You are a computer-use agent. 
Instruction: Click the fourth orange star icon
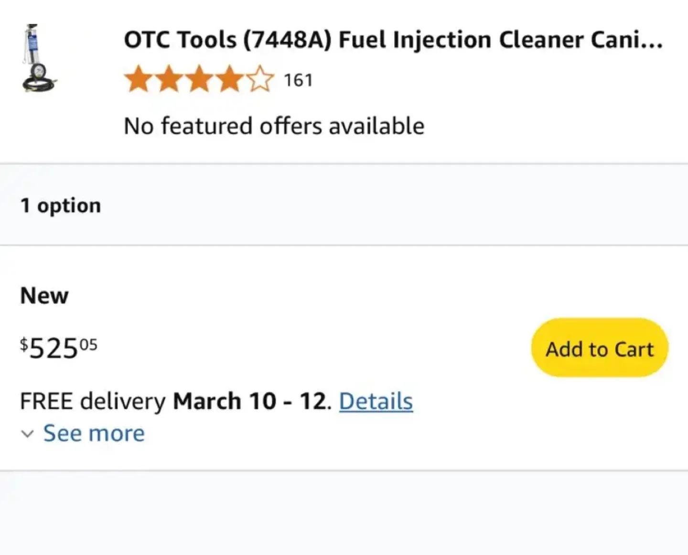click(229, 79)
